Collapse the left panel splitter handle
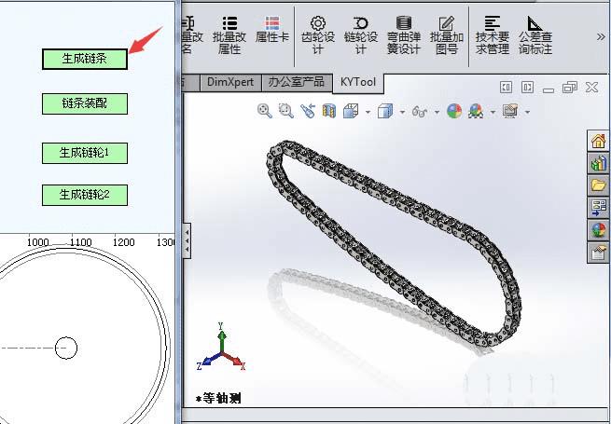 [x=187, y=241]
